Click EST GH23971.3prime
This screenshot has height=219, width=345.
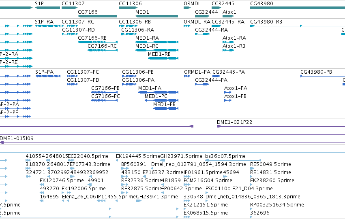tap(139, 201)
